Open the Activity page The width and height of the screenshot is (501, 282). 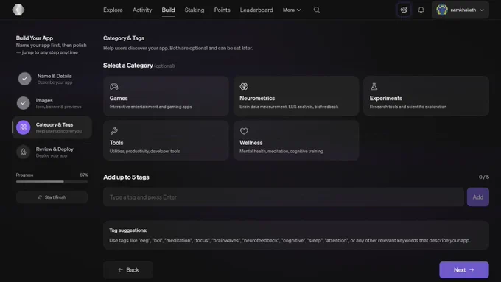pyautogui.click(x=142, y=10)
